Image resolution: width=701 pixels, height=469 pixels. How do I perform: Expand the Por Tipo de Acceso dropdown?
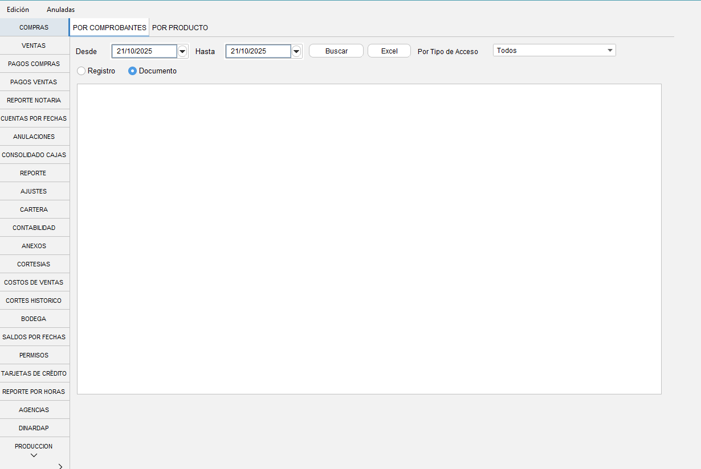(x=610, y=51)
